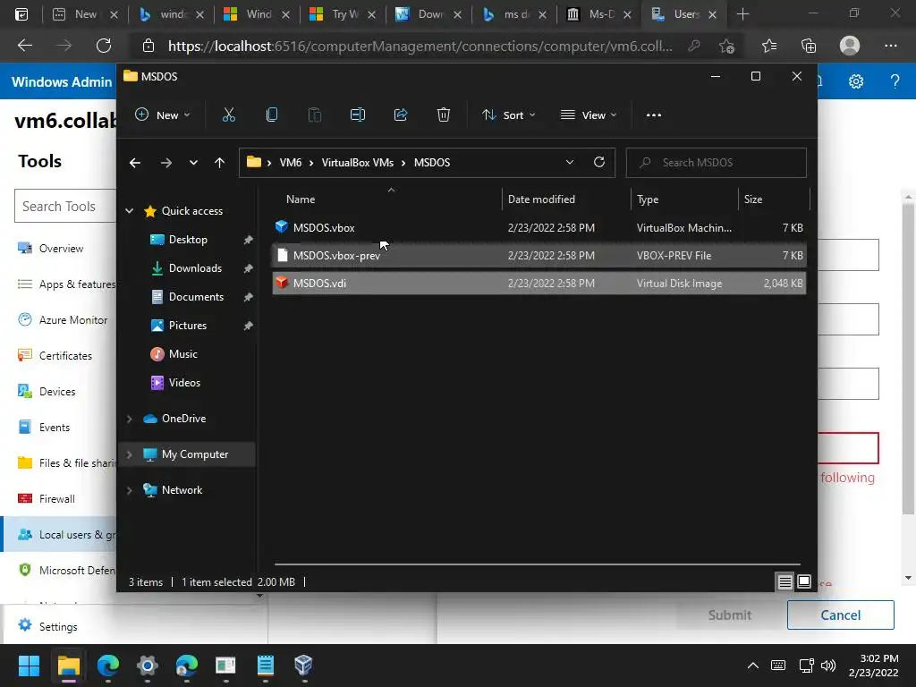Open the View dropdown
This screenshot has width=916, height=687.
click(589, 115)
